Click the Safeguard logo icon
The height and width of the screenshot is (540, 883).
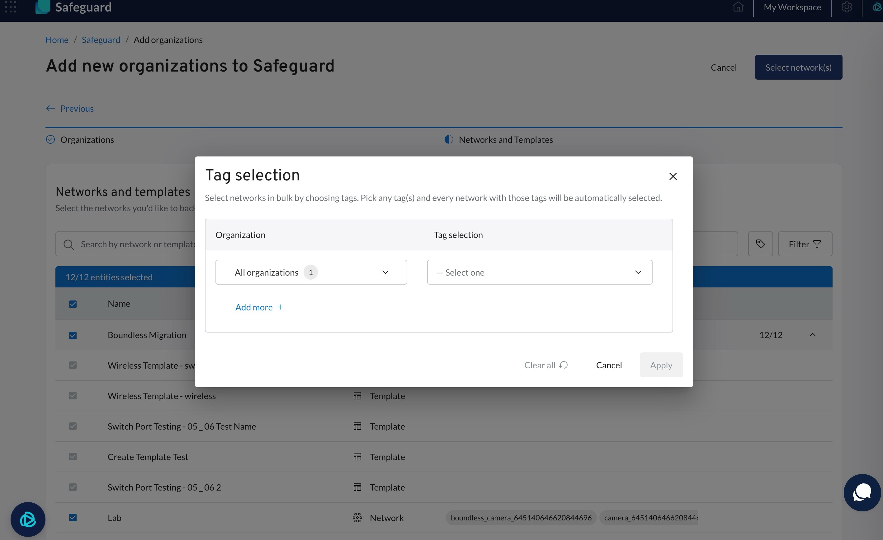[x=43, y=7]
